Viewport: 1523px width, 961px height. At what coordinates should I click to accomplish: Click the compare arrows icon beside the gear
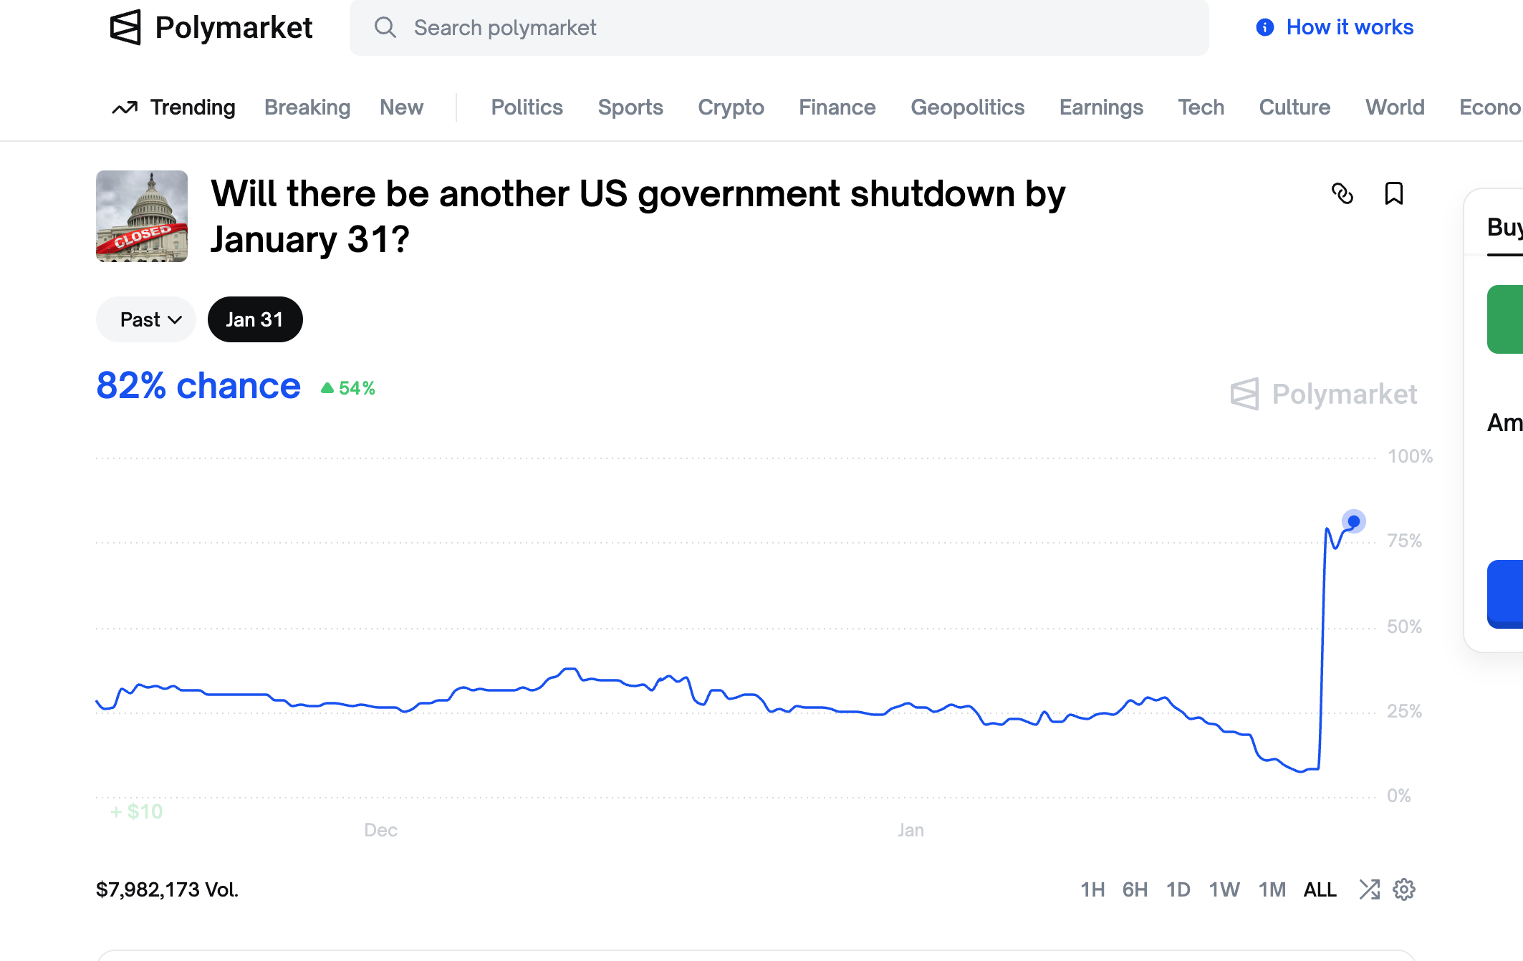pos(1370,889)
